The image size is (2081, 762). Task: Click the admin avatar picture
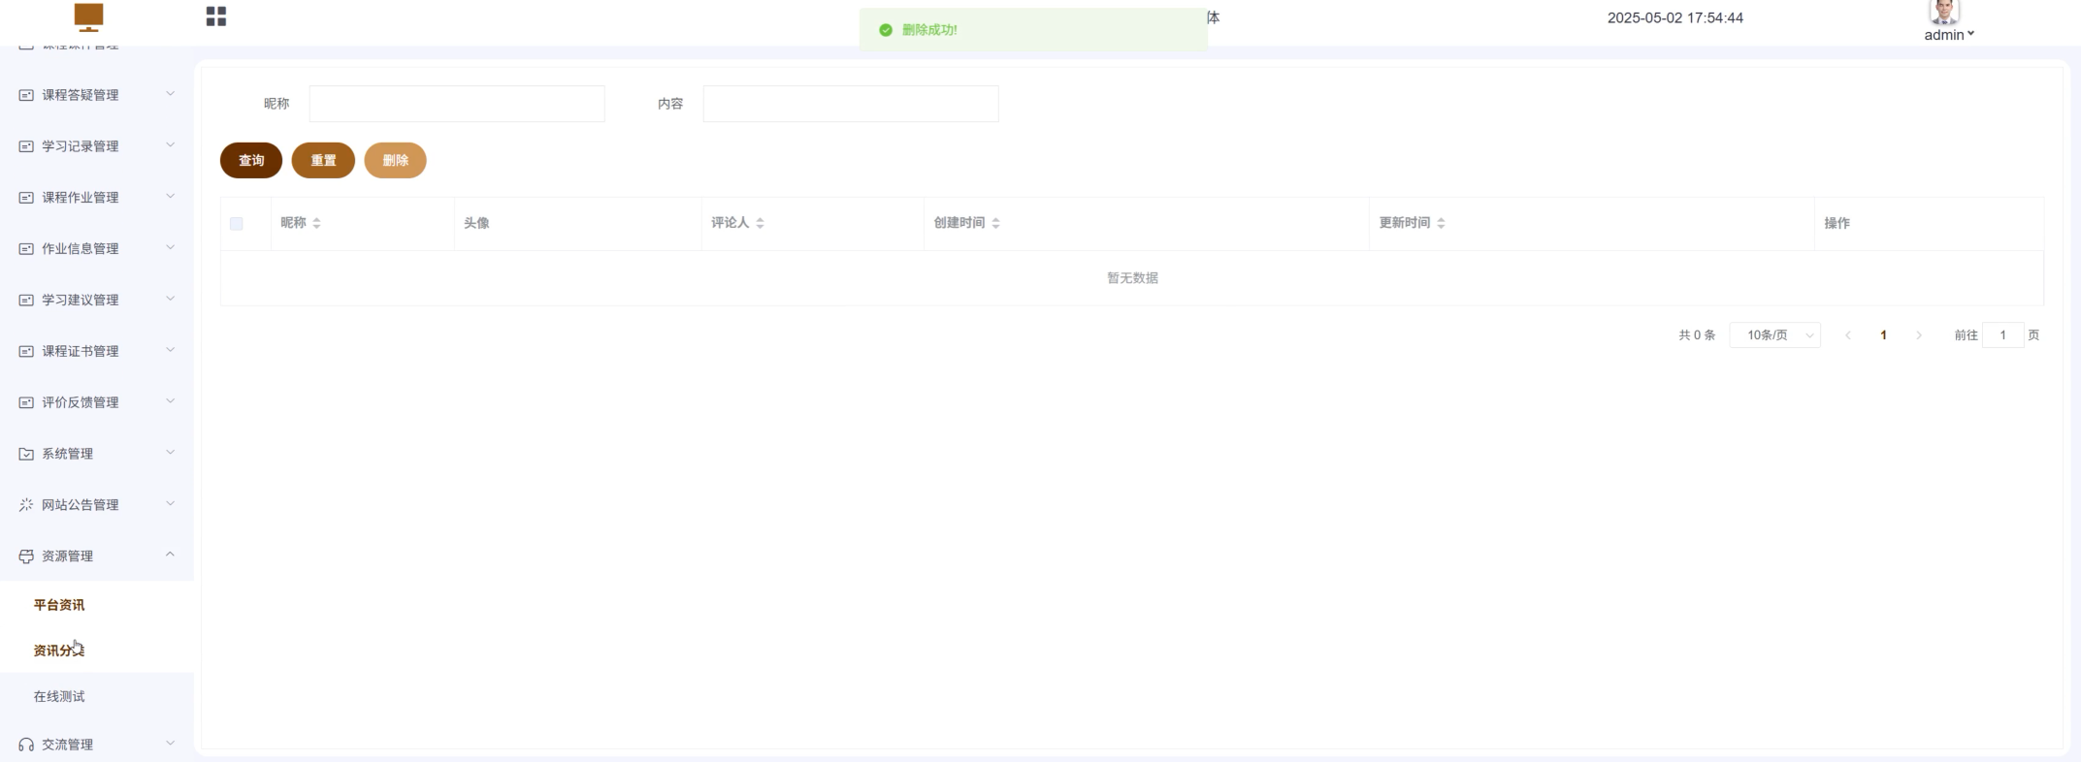pos(1943,12)
